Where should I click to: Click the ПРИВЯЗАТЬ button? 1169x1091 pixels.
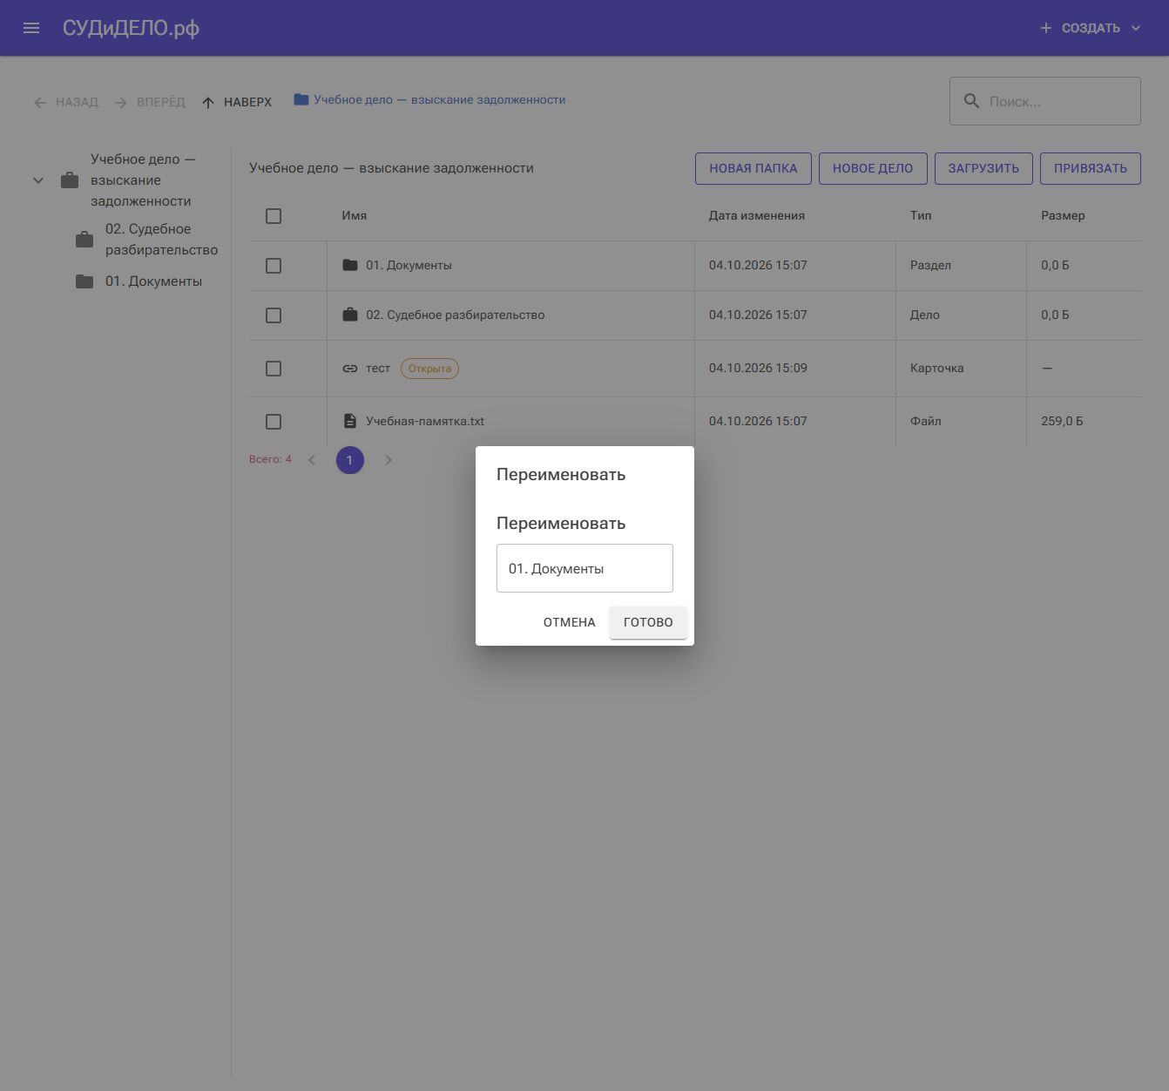pos(1091,168)
